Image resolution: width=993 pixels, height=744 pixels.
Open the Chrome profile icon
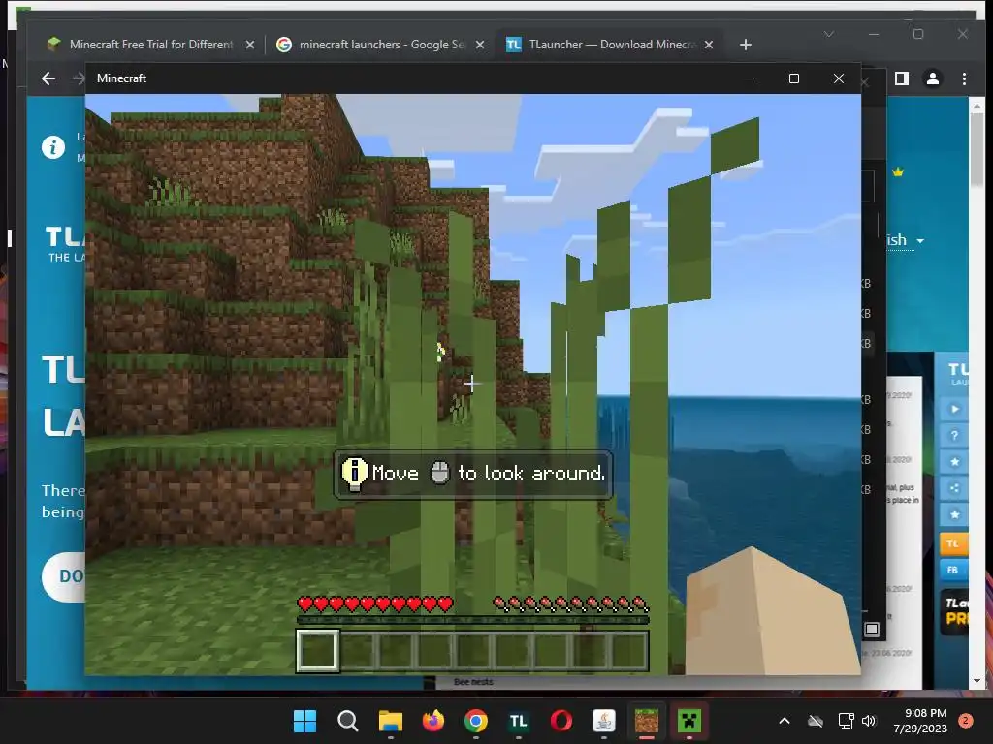[x=933, y=78]
